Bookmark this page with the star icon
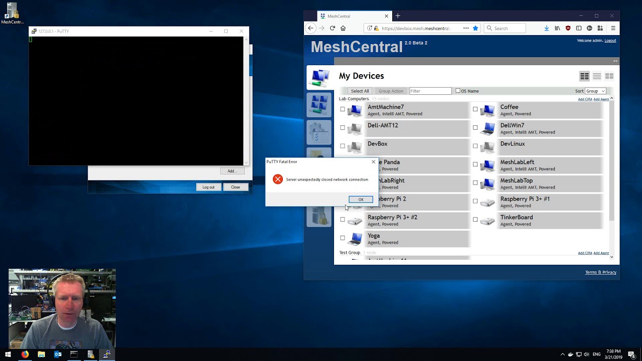The width and height of the screenshot is (642, 361). click(x=475, y=29)
